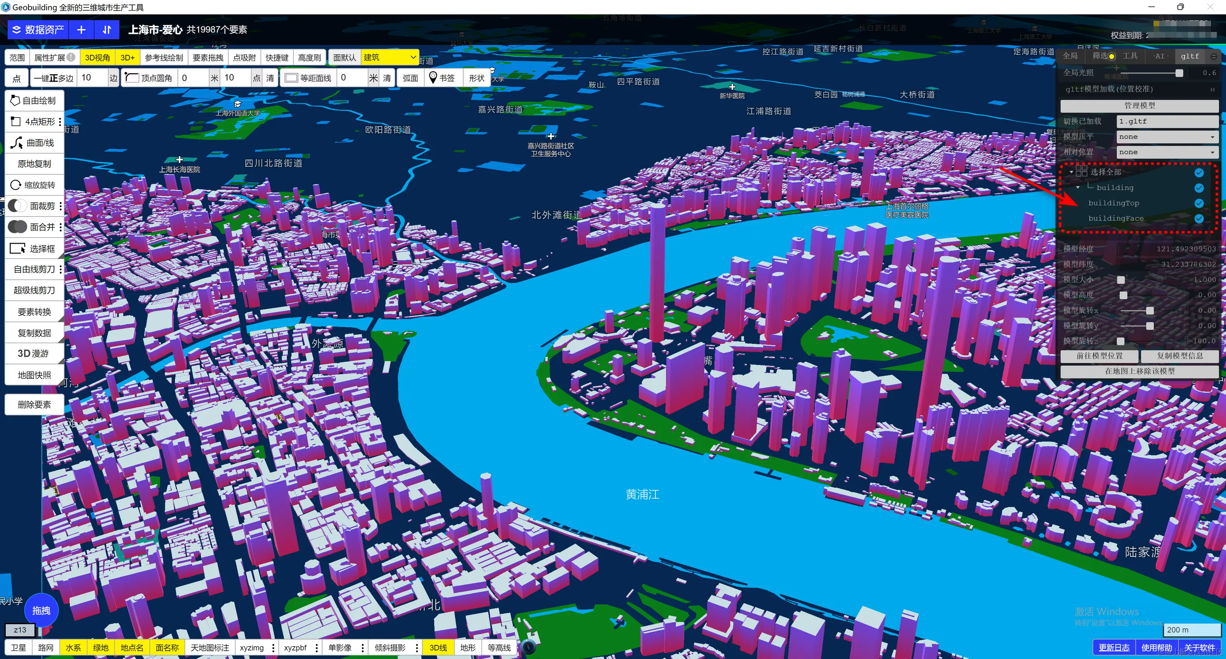Open 倾斜摄影 layer options dots

point(417,648)
